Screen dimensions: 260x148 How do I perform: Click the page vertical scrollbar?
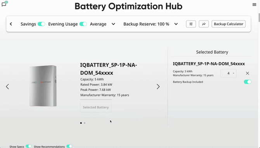pos(259,17)
